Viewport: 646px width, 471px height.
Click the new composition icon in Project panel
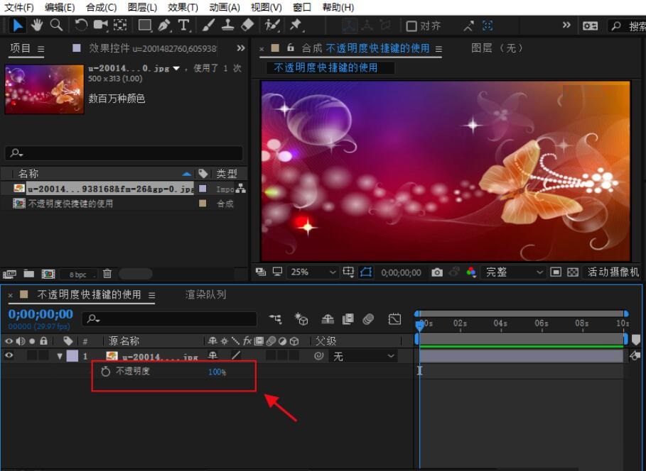48,274
